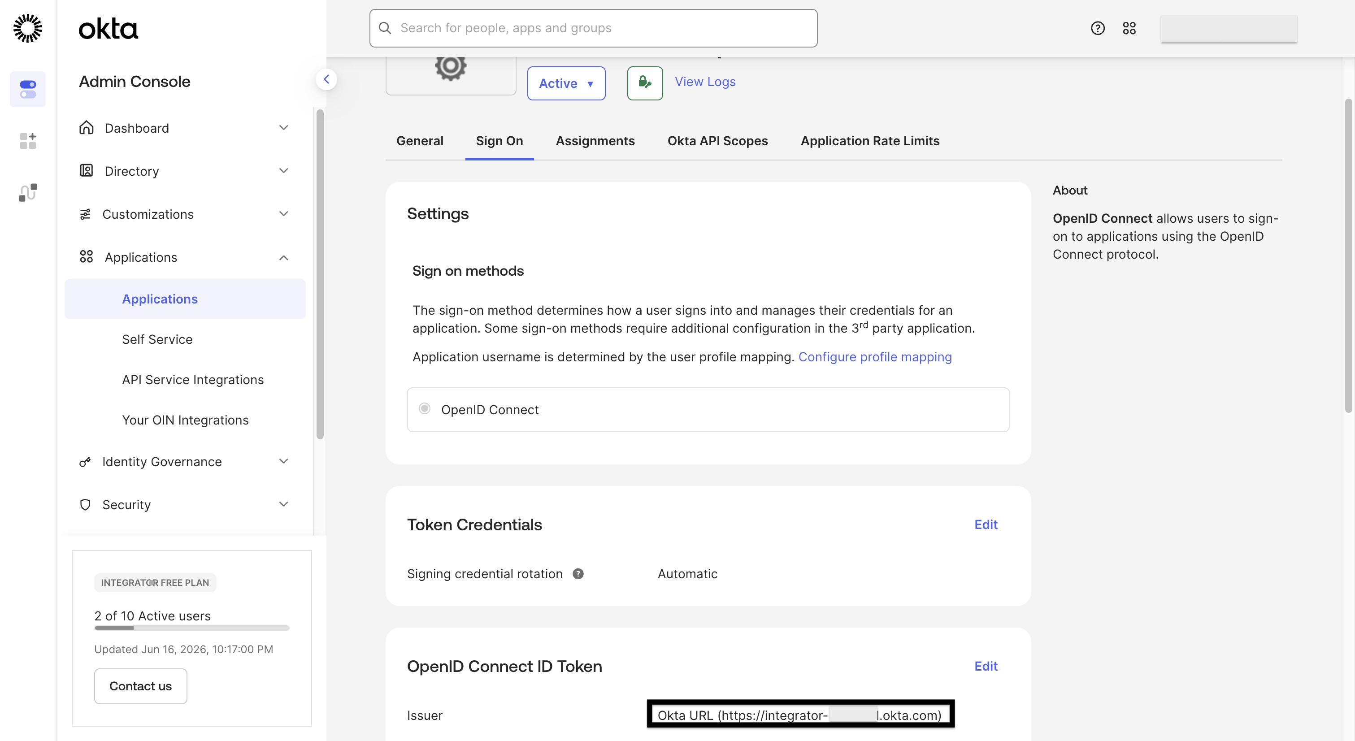The width and height of the screenshot is (1355, 741).
Task: Click the main page vertical scrollbar
Action: (1348, 256)
